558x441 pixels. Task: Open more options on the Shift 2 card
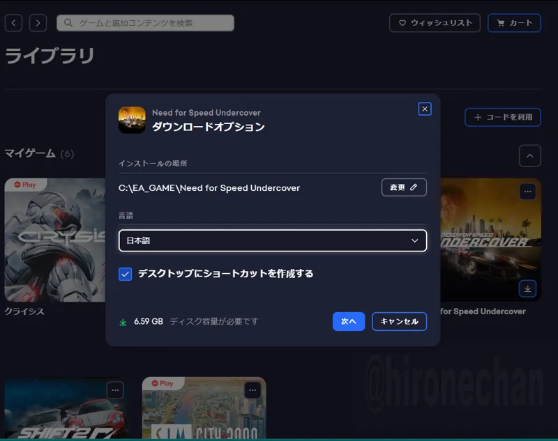115,390
